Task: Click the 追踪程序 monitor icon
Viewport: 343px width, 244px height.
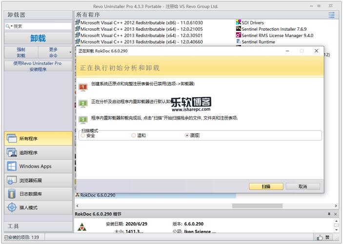Action: tap(12, 153)
